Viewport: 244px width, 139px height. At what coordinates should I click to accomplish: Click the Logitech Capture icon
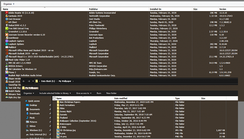(7, 41)
